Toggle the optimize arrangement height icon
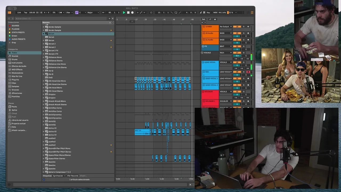The height and width of the screenshot is (192, 341). point(210,19)
